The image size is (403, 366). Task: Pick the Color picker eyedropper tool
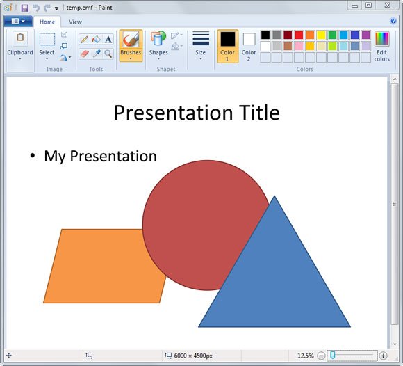pyautogui.click(x=96, y=54)
